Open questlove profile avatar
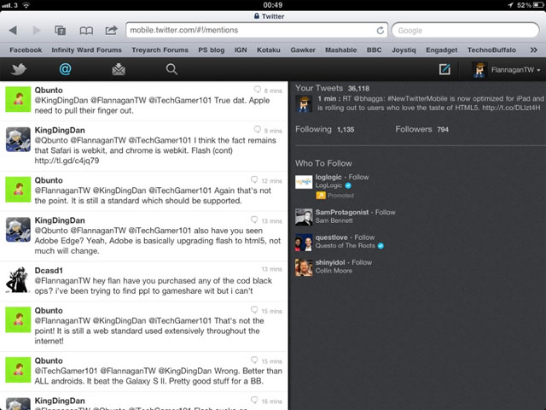Viewport: 546px width, 410px height. pyautogui.click(x=304, y=243)
